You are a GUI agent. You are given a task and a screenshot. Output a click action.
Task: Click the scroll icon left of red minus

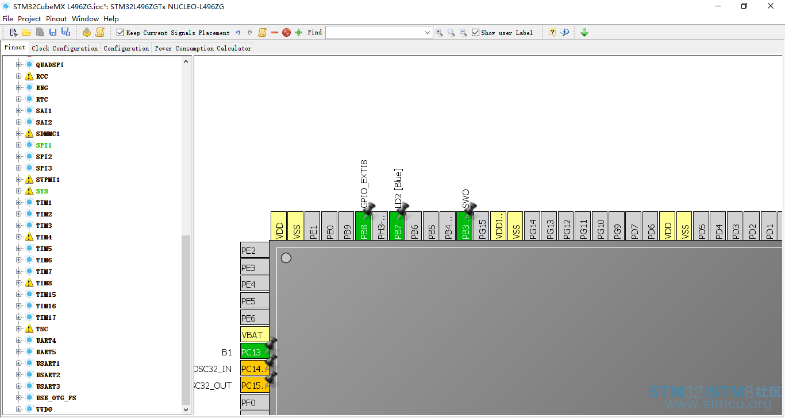click(262, 33)
